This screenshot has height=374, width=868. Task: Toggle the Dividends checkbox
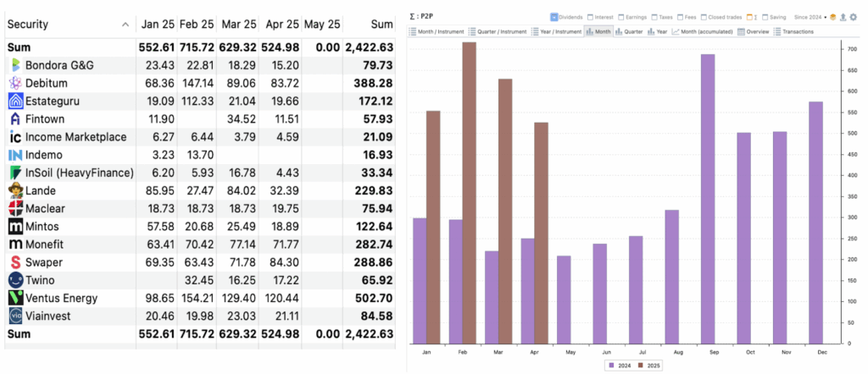(x=554, y=17)
